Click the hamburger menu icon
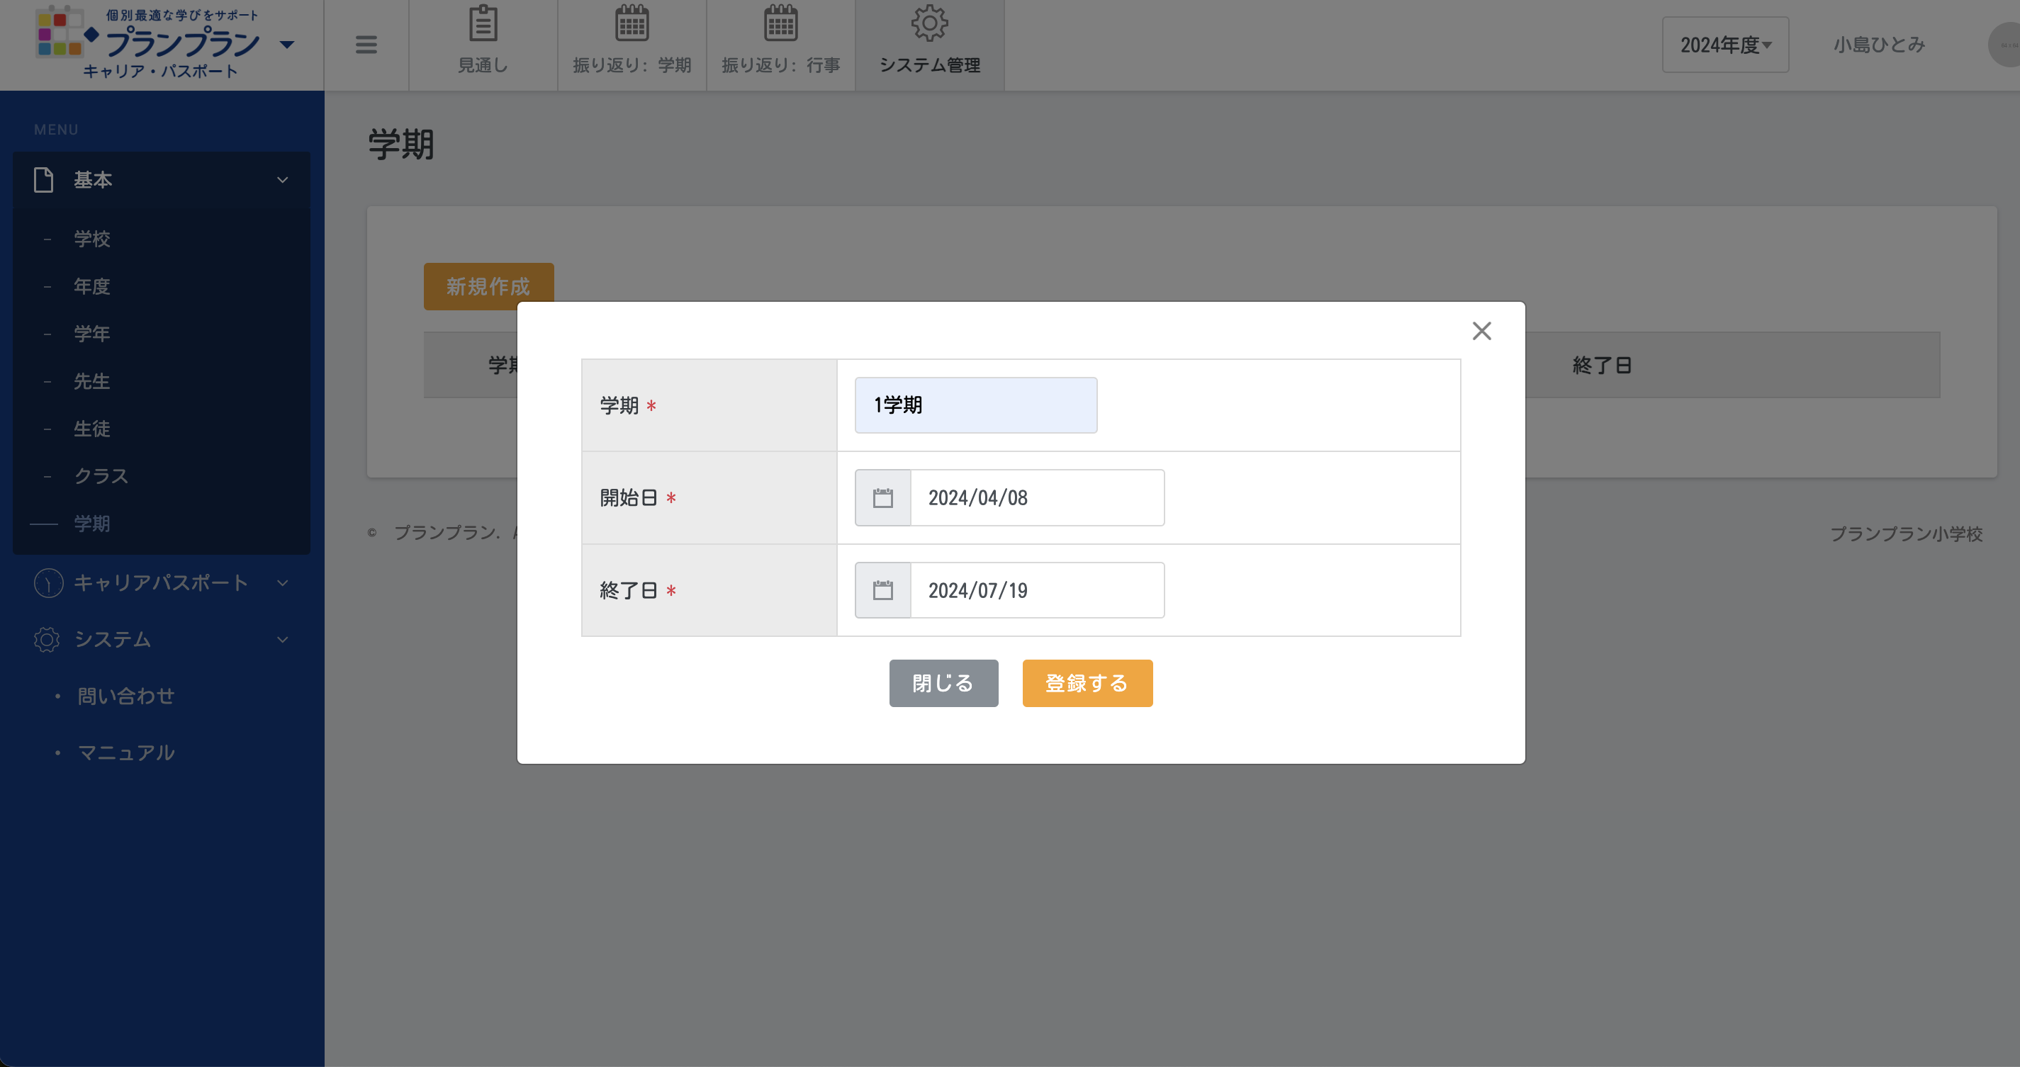 pyautogui.click(x=366, y=45)
